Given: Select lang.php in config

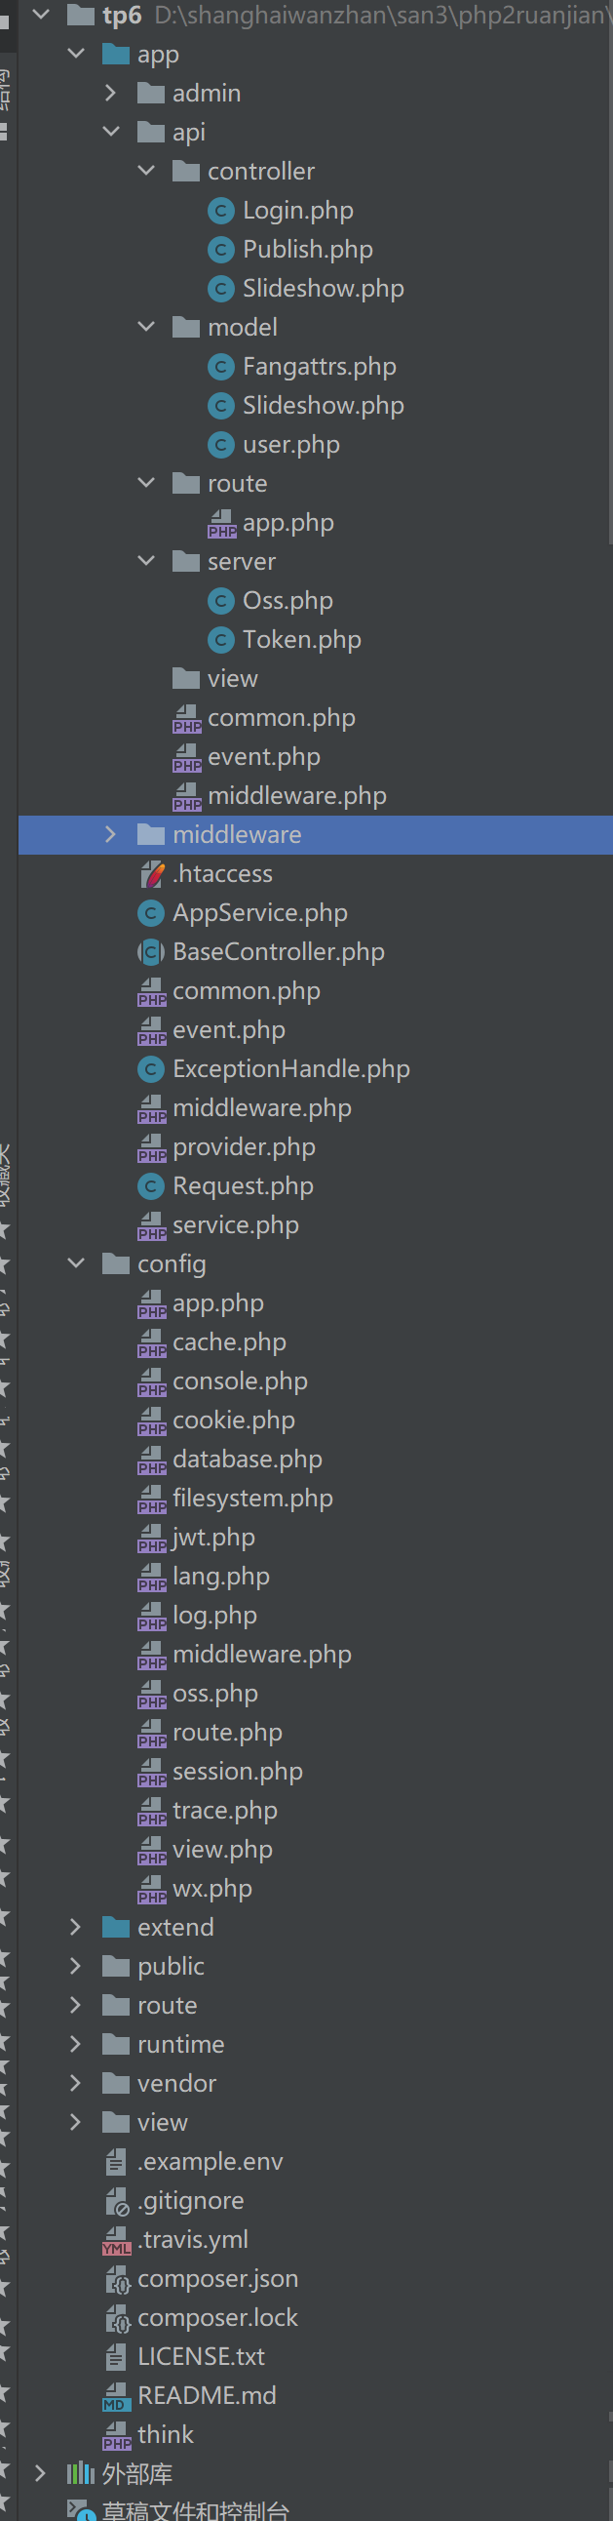Looking at the screenshot, I should click(221, 1577).
